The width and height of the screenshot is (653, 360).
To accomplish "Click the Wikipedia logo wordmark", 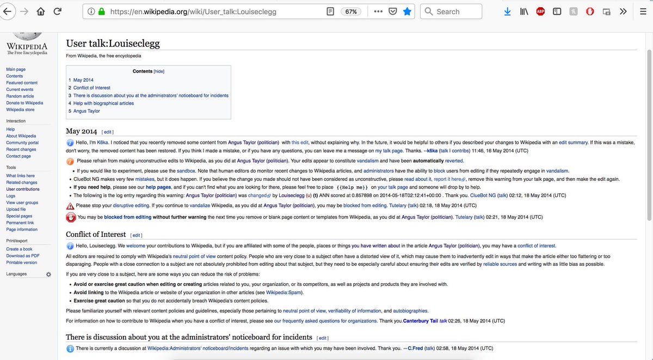I will [x=26, y=46].
